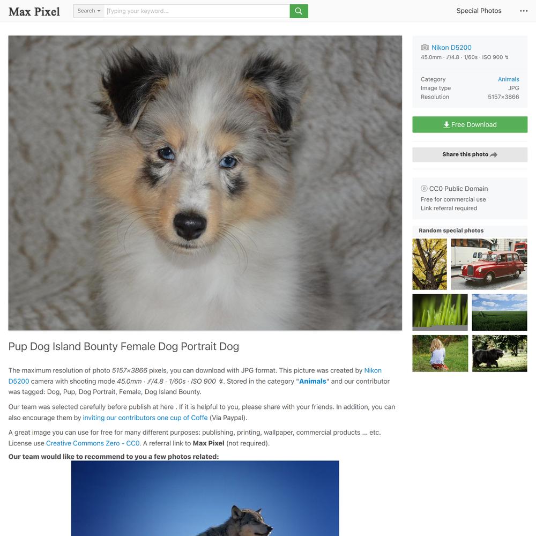The width and height of the screenshot is (536, 536).
Task: Open the Nikon D5200 link in sidebar
Action: (x=451, y=48)
